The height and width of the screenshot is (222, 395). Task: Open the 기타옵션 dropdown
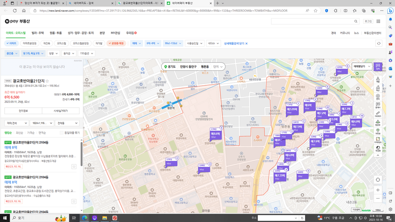(86, 53)
